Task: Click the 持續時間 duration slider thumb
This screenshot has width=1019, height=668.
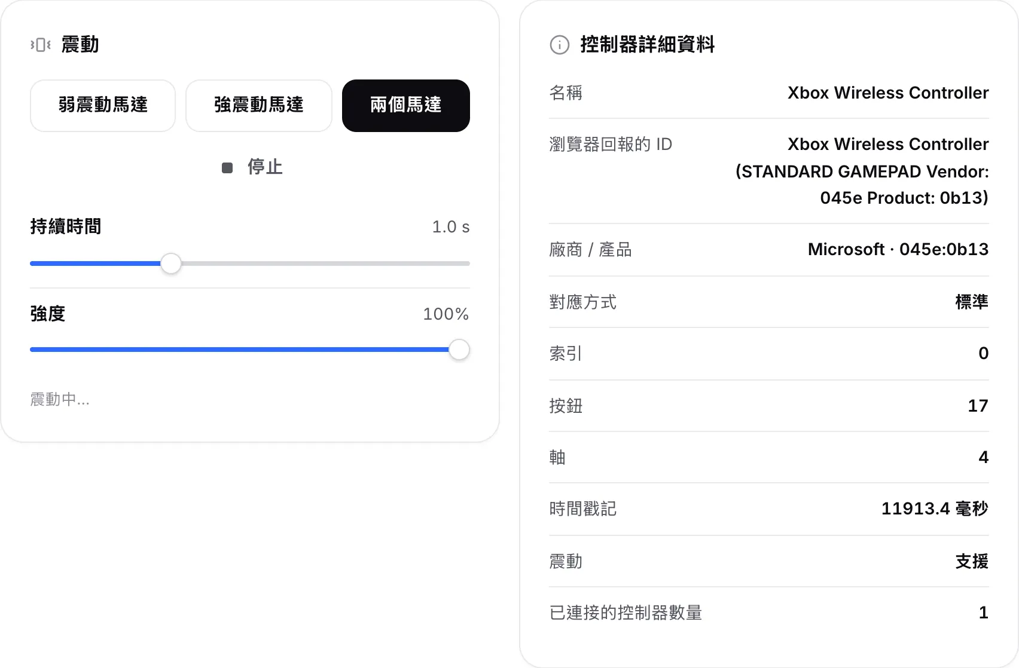Action: pos(171,263)
